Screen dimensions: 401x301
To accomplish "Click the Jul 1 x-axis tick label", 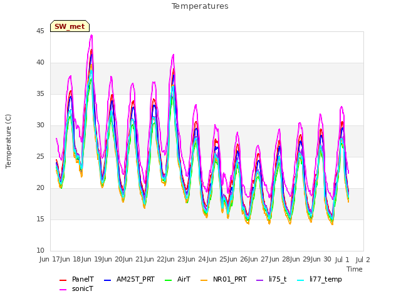I will pos(342,260).
